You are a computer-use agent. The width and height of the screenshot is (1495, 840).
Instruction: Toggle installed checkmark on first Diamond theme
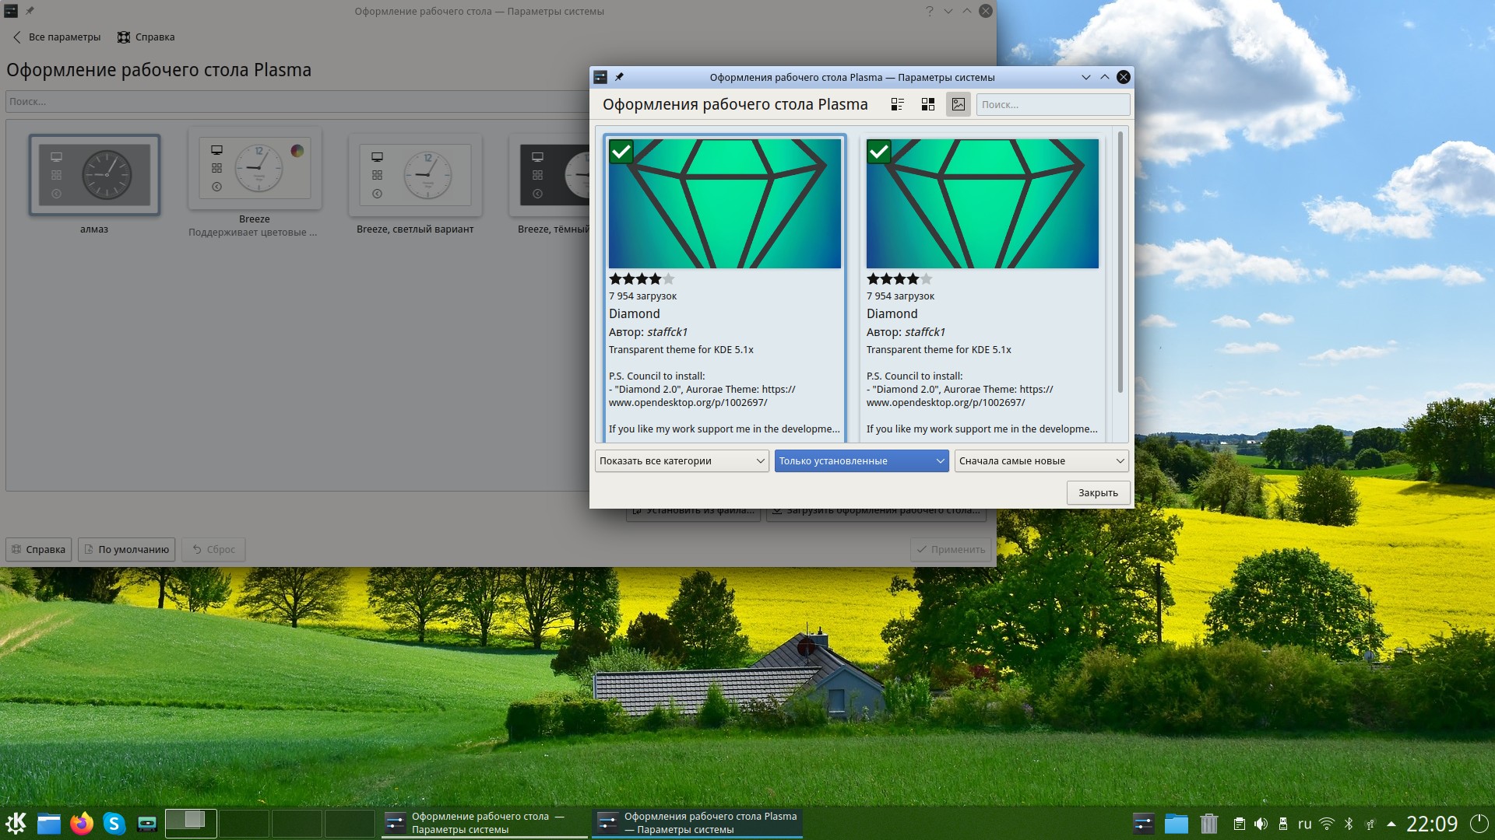[x=621, y=152]
